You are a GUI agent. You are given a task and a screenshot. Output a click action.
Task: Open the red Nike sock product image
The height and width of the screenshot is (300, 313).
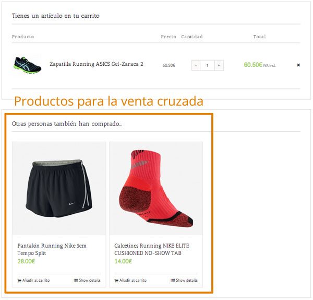[156, 188]
